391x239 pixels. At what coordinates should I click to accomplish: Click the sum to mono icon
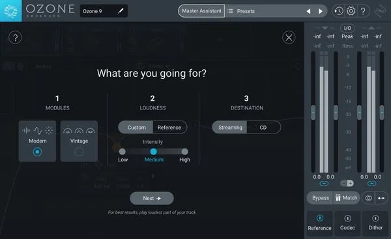coord(369,198)
